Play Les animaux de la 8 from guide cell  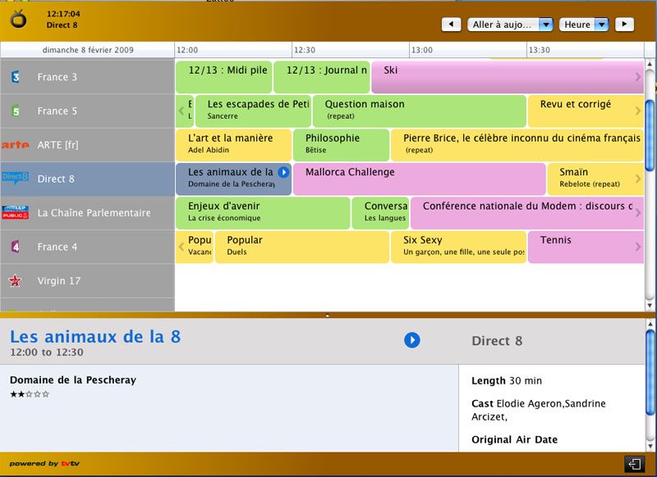(x=283, y=172)
